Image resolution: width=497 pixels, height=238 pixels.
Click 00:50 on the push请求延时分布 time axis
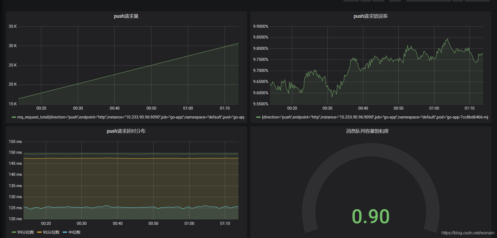click(x=153, y=223)
